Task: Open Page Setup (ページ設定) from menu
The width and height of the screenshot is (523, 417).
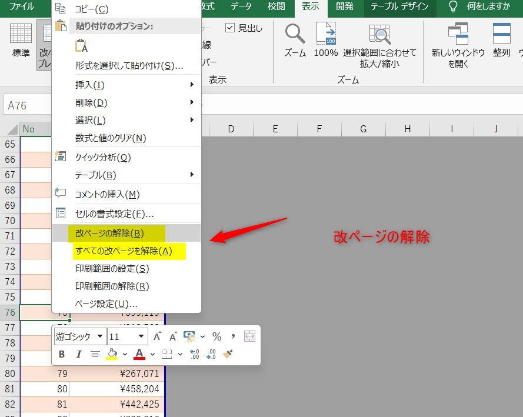Action: (126, 303)
